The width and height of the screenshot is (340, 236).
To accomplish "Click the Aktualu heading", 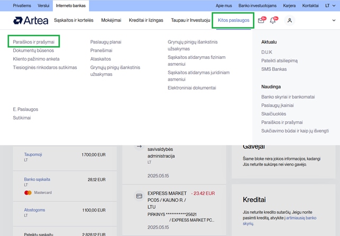I will coord(269,42).
